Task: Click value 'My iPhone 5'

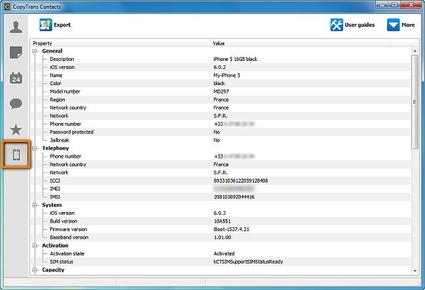Action: coord(227,75)
